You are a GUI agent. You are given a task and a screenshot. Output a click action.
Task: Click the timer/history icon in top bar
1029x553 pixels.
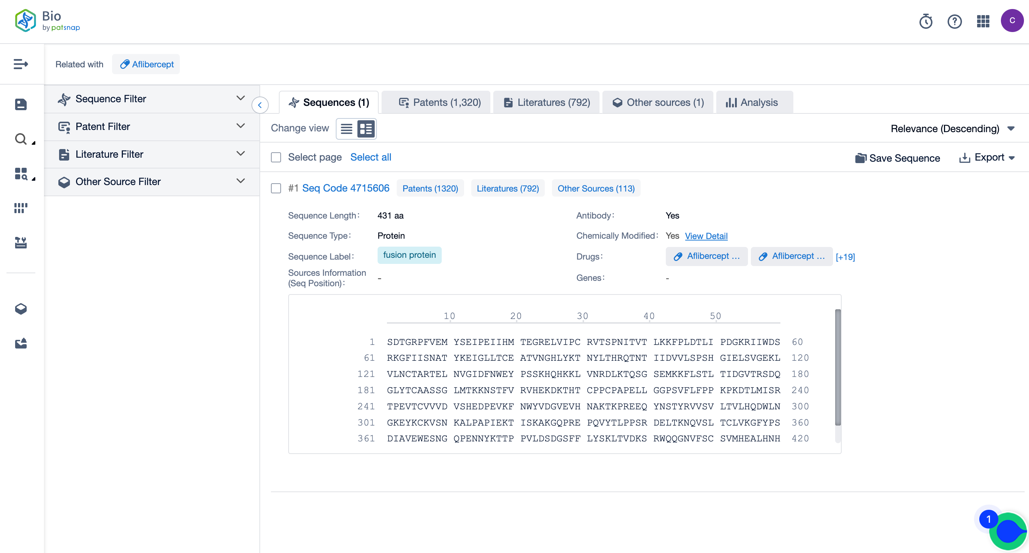point(926,21)
